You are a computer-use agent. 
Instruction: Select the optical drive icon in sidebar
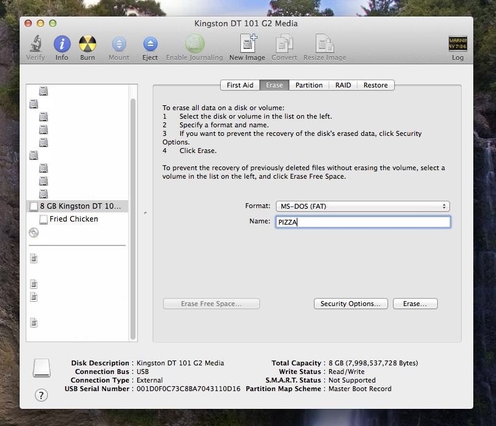[x=34, y=233]
